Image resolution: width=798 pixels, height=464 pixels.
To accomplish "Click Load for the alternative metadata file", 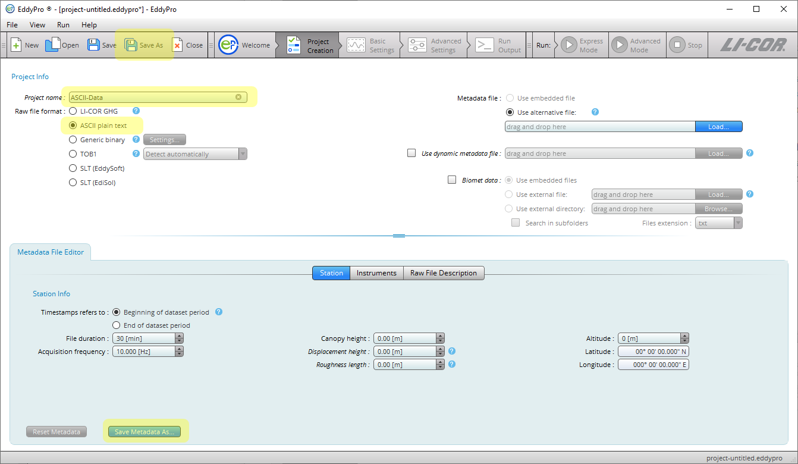I will (719, 127).
